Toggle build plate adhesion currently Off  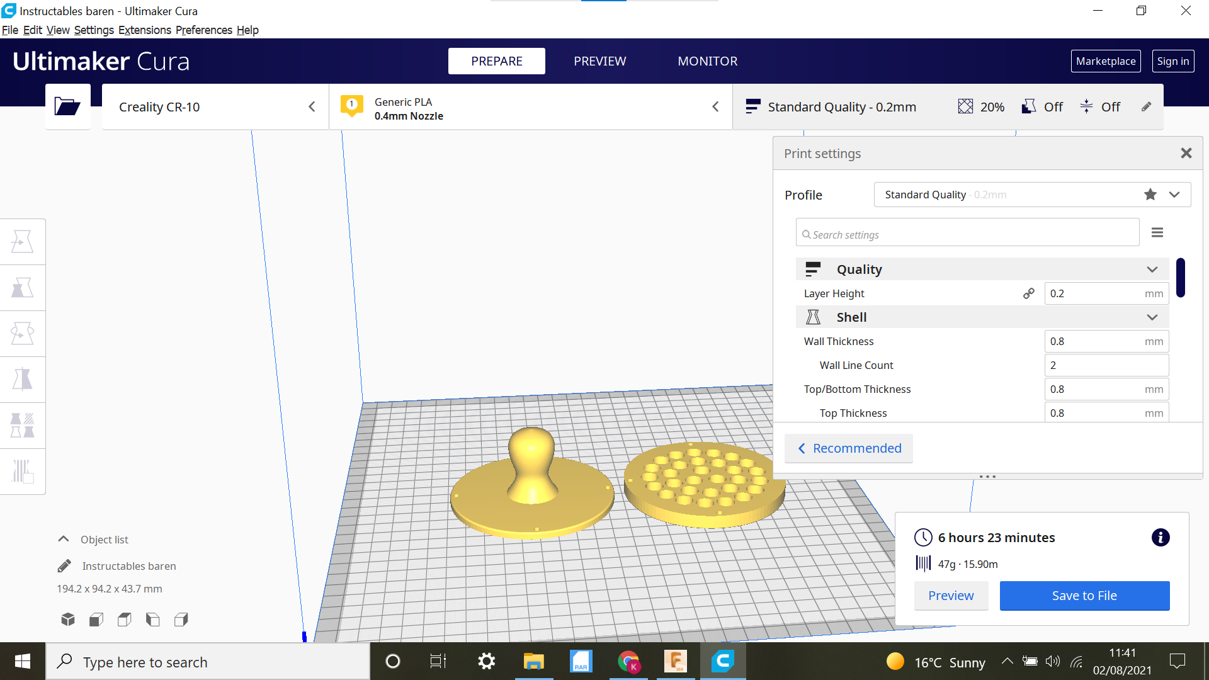pyautogui.click(x=1100, y=106)
